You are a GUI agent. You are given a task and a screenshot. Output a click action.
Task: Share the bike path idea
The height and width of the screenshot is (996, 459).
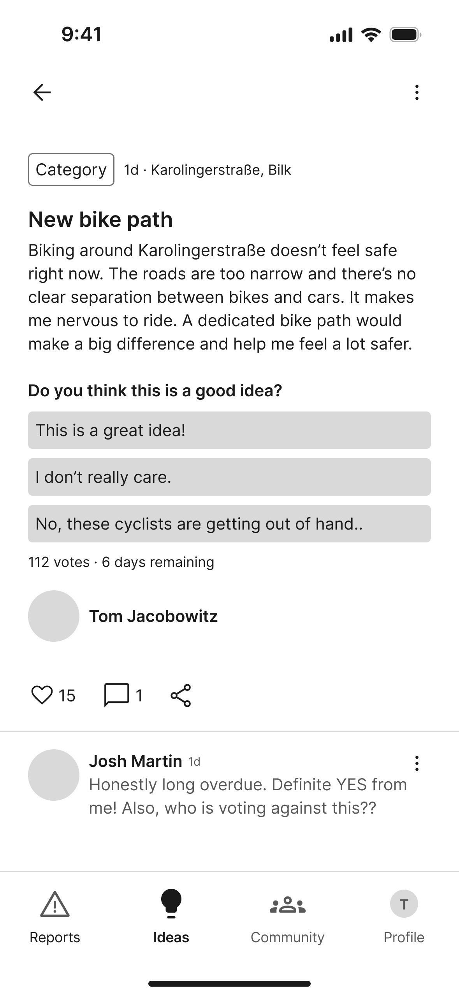tap(181, 695)
